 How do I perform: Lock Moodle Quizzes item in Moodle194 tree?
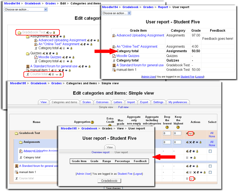tap(73, 57)
